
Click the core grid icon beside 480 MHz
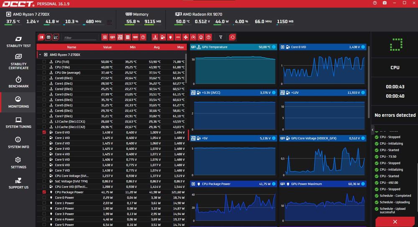[x=109, y=22]
